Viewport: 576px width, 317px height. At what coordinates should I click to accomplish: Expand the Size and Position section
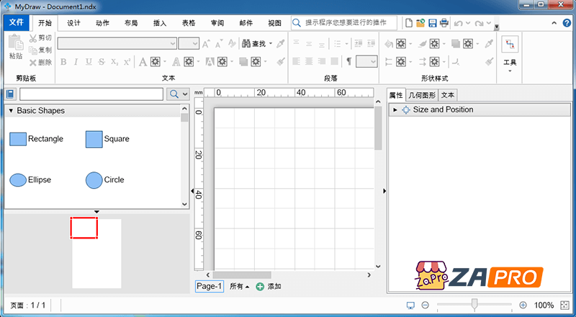[395, 110]
